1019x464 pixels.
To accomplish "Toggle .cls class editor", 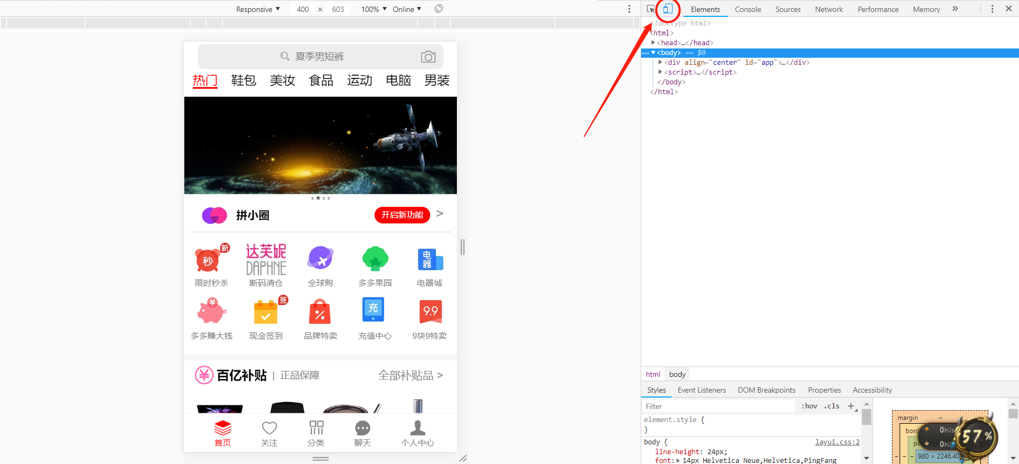I will [x=832, y=406].
